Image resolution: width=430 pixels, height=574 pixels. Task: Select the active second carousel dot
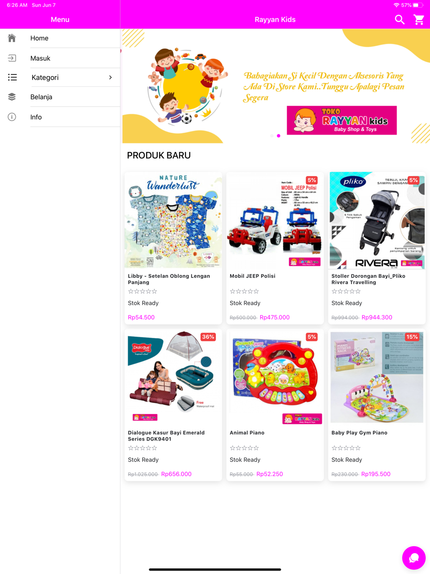pyautogui.click(x=279, y=136)
